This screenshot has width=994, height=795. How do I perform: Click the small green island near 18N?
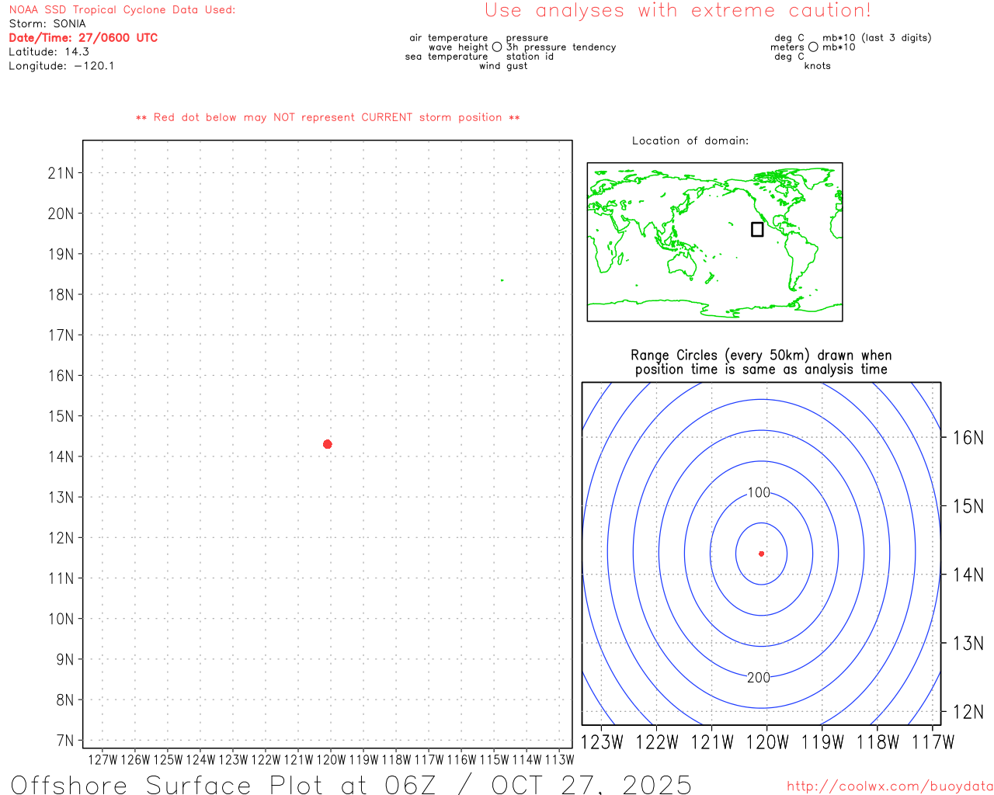(502, 280)
